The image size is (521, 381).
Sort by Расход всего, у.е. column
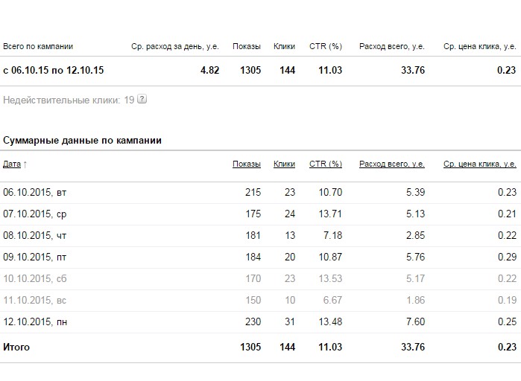point(392,164)
